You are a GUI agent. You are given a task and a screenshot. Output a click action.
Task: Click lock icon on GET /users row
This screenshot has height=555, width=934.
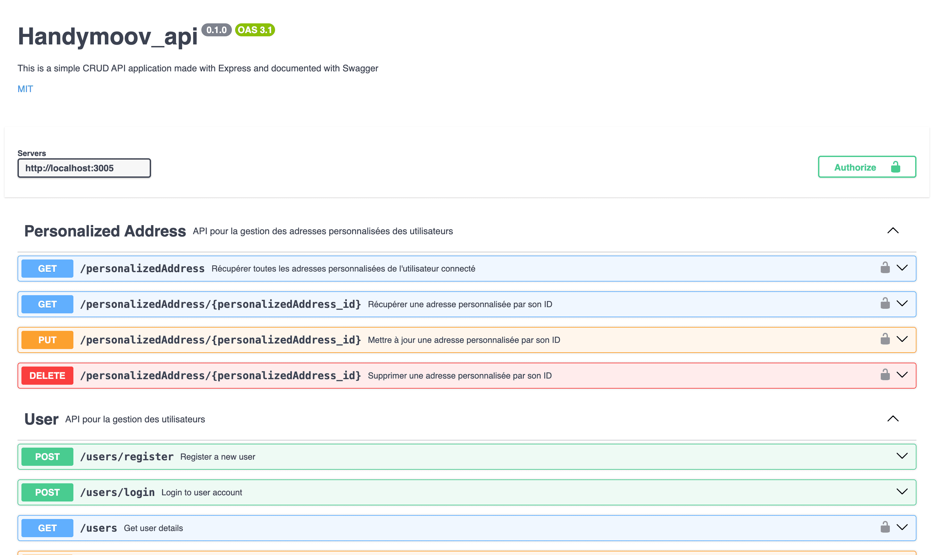(x=885, y=527)
